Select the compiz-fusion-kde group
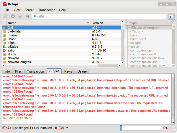Viewport: 177px width, 133px height. 144,62
